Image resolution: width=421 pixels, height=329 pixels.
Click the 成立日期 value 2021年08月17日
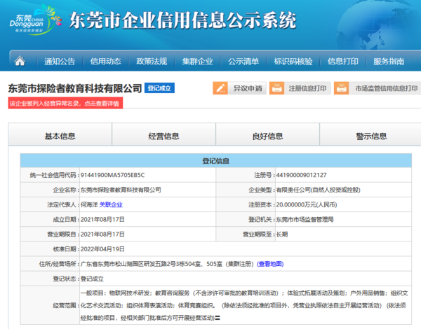tap(102, 219)
